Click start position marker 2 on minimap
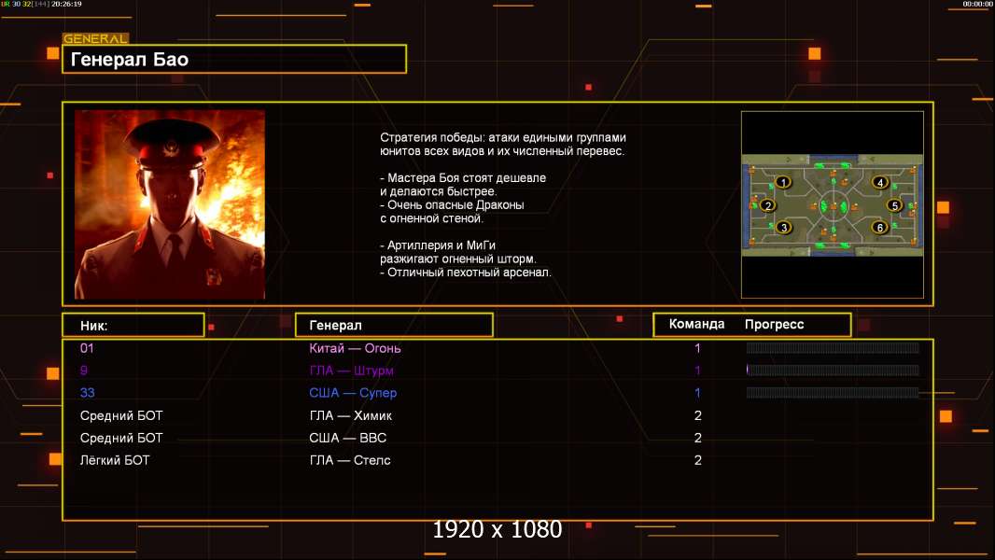The image size is (995, 560). (x=768, y=205)
